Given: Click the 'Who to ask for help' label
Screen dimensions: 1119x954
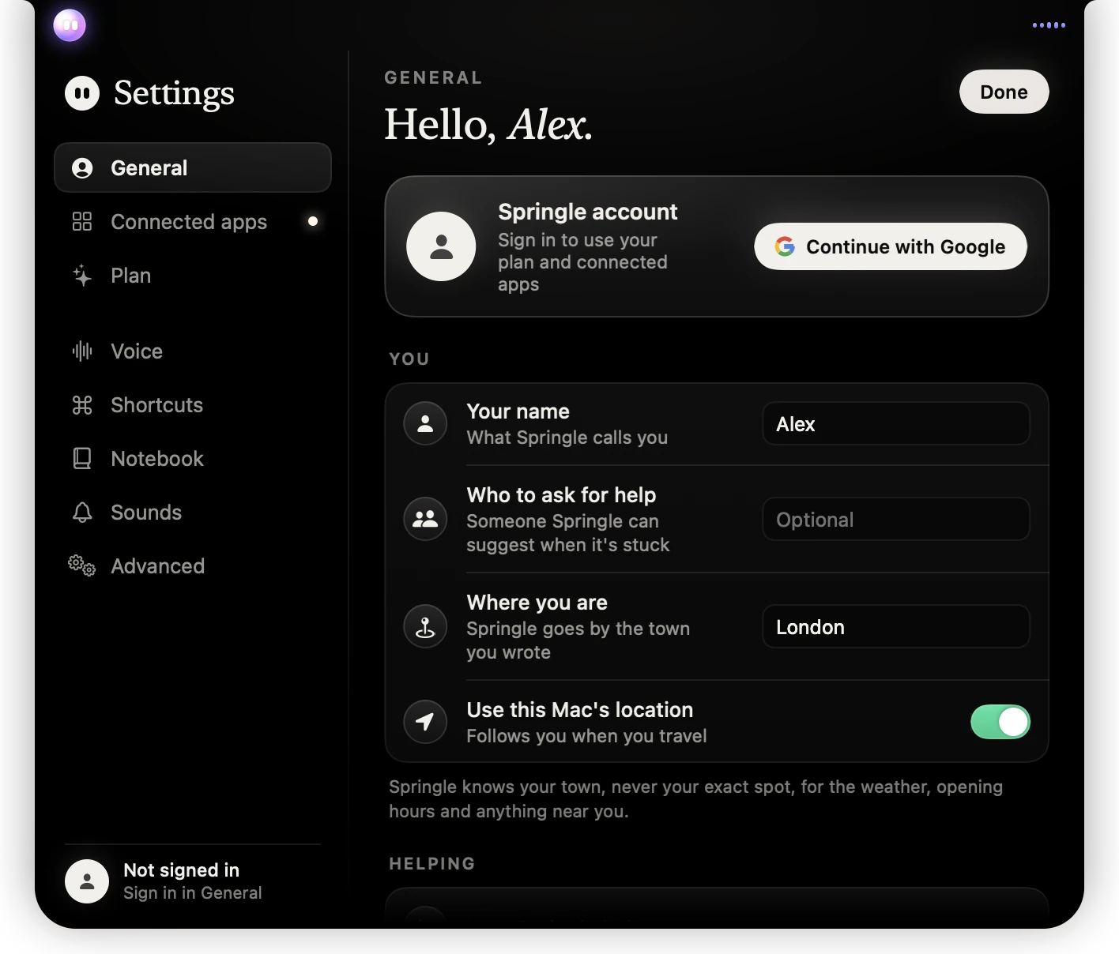Looking at the screenshot, I should click(561, 495).
